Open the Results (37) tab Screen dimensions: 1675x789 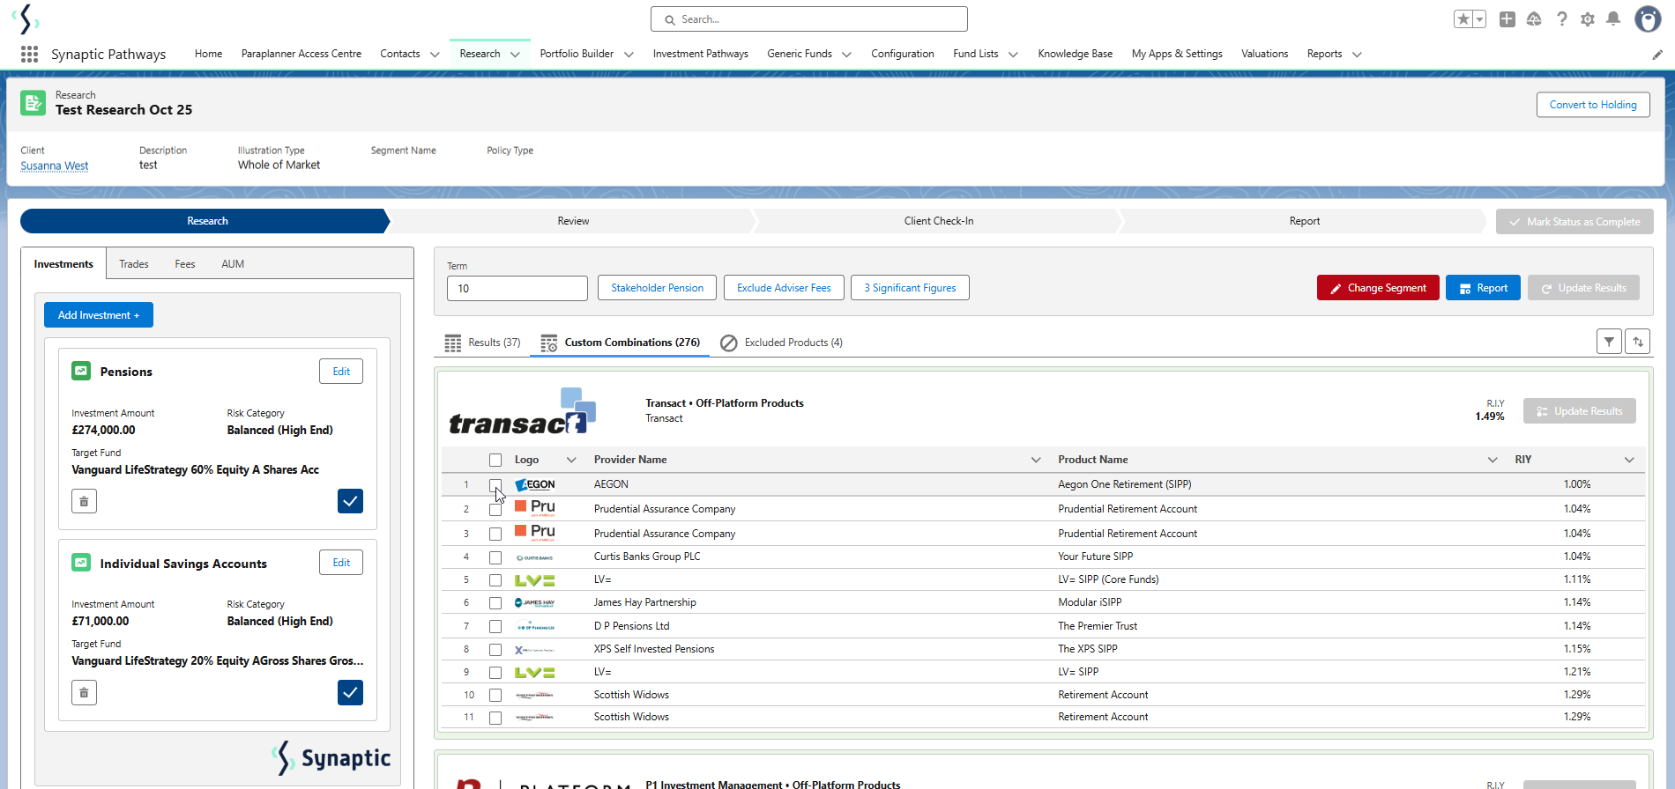pos(482,343)
